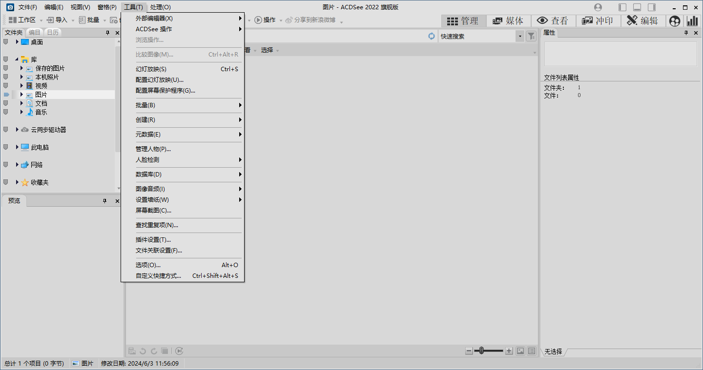The width and height of the screenshot is (703, 370).
Task: Switch to 媒体 media mode
Action: tap(508, 21)
